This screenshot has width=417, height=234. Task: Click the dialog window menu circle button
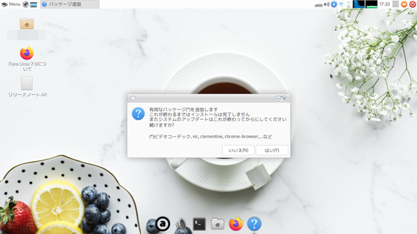coord(133,98)
